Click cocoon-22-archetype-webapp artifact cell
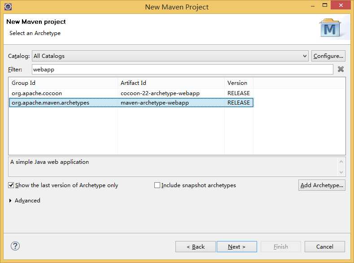The width and height of the screenshot is (354, 263). tap(160, 93)
